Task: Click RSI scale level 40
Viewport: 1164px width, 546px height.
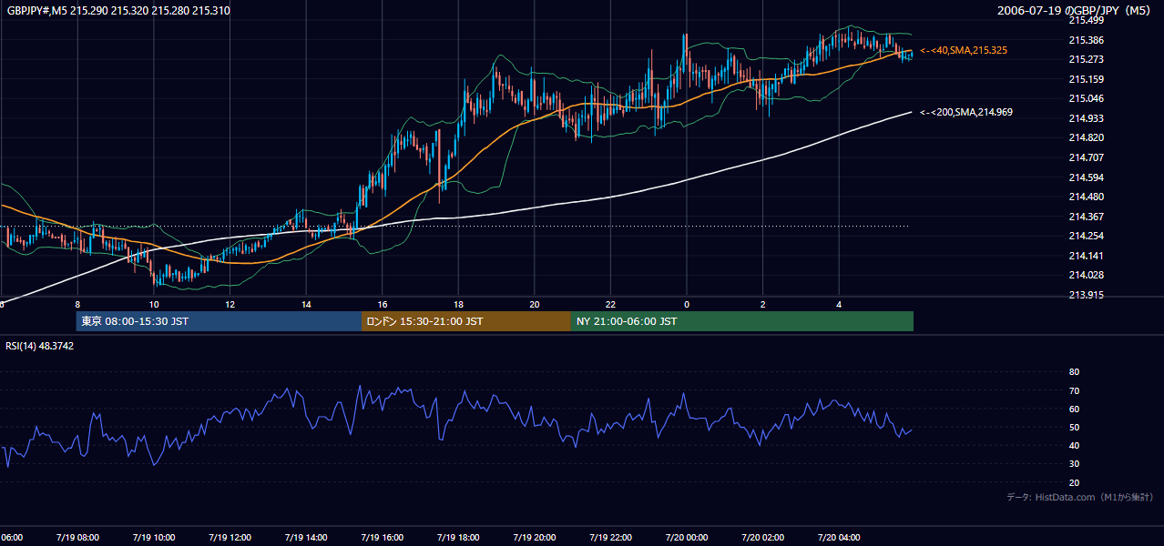Action: [1074, 446]
